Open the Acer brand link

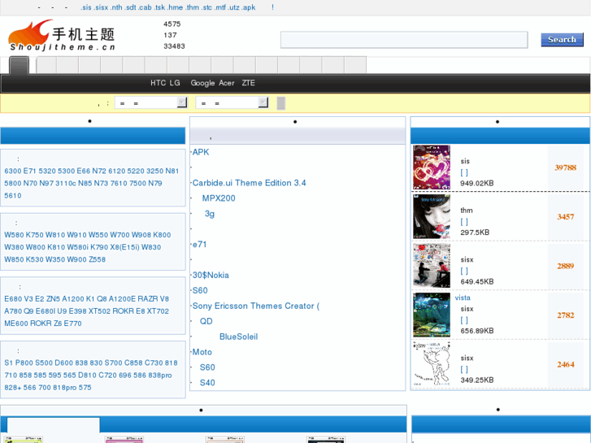pos(227,83)
